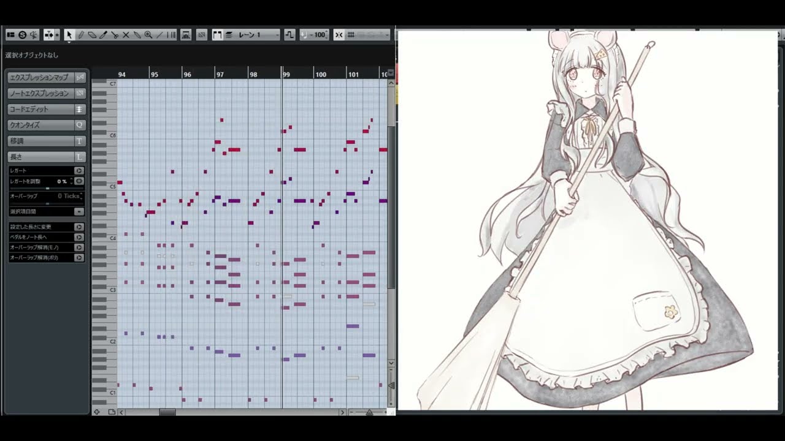This screenshot has height=441, width=785.
Task: Click the レガートを調整 apply button
Action: (78, 181)
